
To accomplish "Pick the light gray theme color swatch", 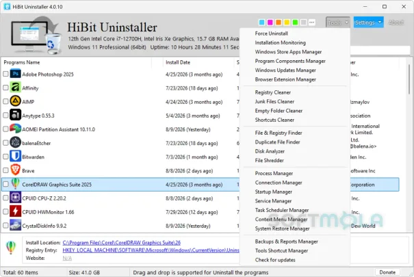I will click(x=304, y=23).
